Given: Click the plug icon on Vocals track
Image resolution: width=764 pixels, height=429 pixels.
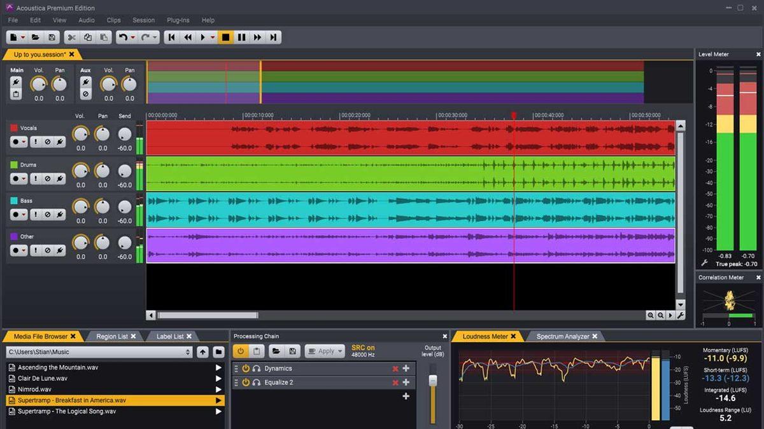Looking at the screenshot, I should pos(59,142).
